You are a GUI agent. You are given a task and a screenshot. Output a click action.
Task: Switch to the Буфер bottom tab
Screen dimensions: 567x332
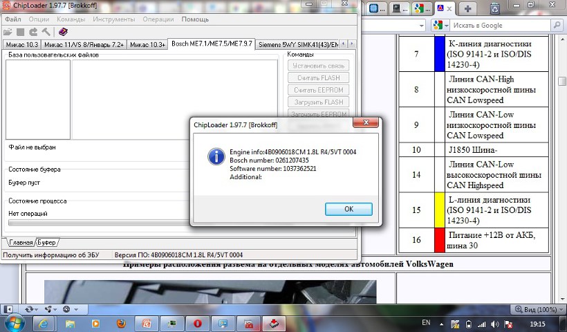click(46, 242)
